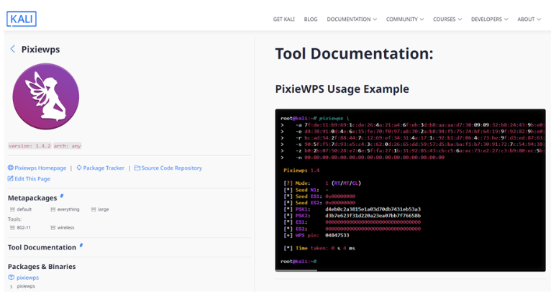The image size is (551, 297).
Task: Click the 'arch: any' badge
Action: [68, 146]
